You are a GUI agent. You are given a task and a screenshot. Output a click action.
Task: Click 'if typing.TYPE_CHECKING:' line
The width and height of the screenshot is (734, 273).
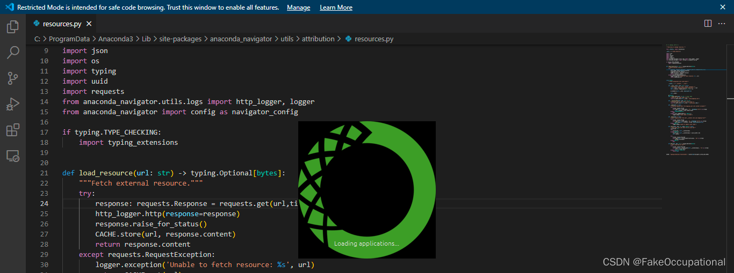click(x=112, y=132)
